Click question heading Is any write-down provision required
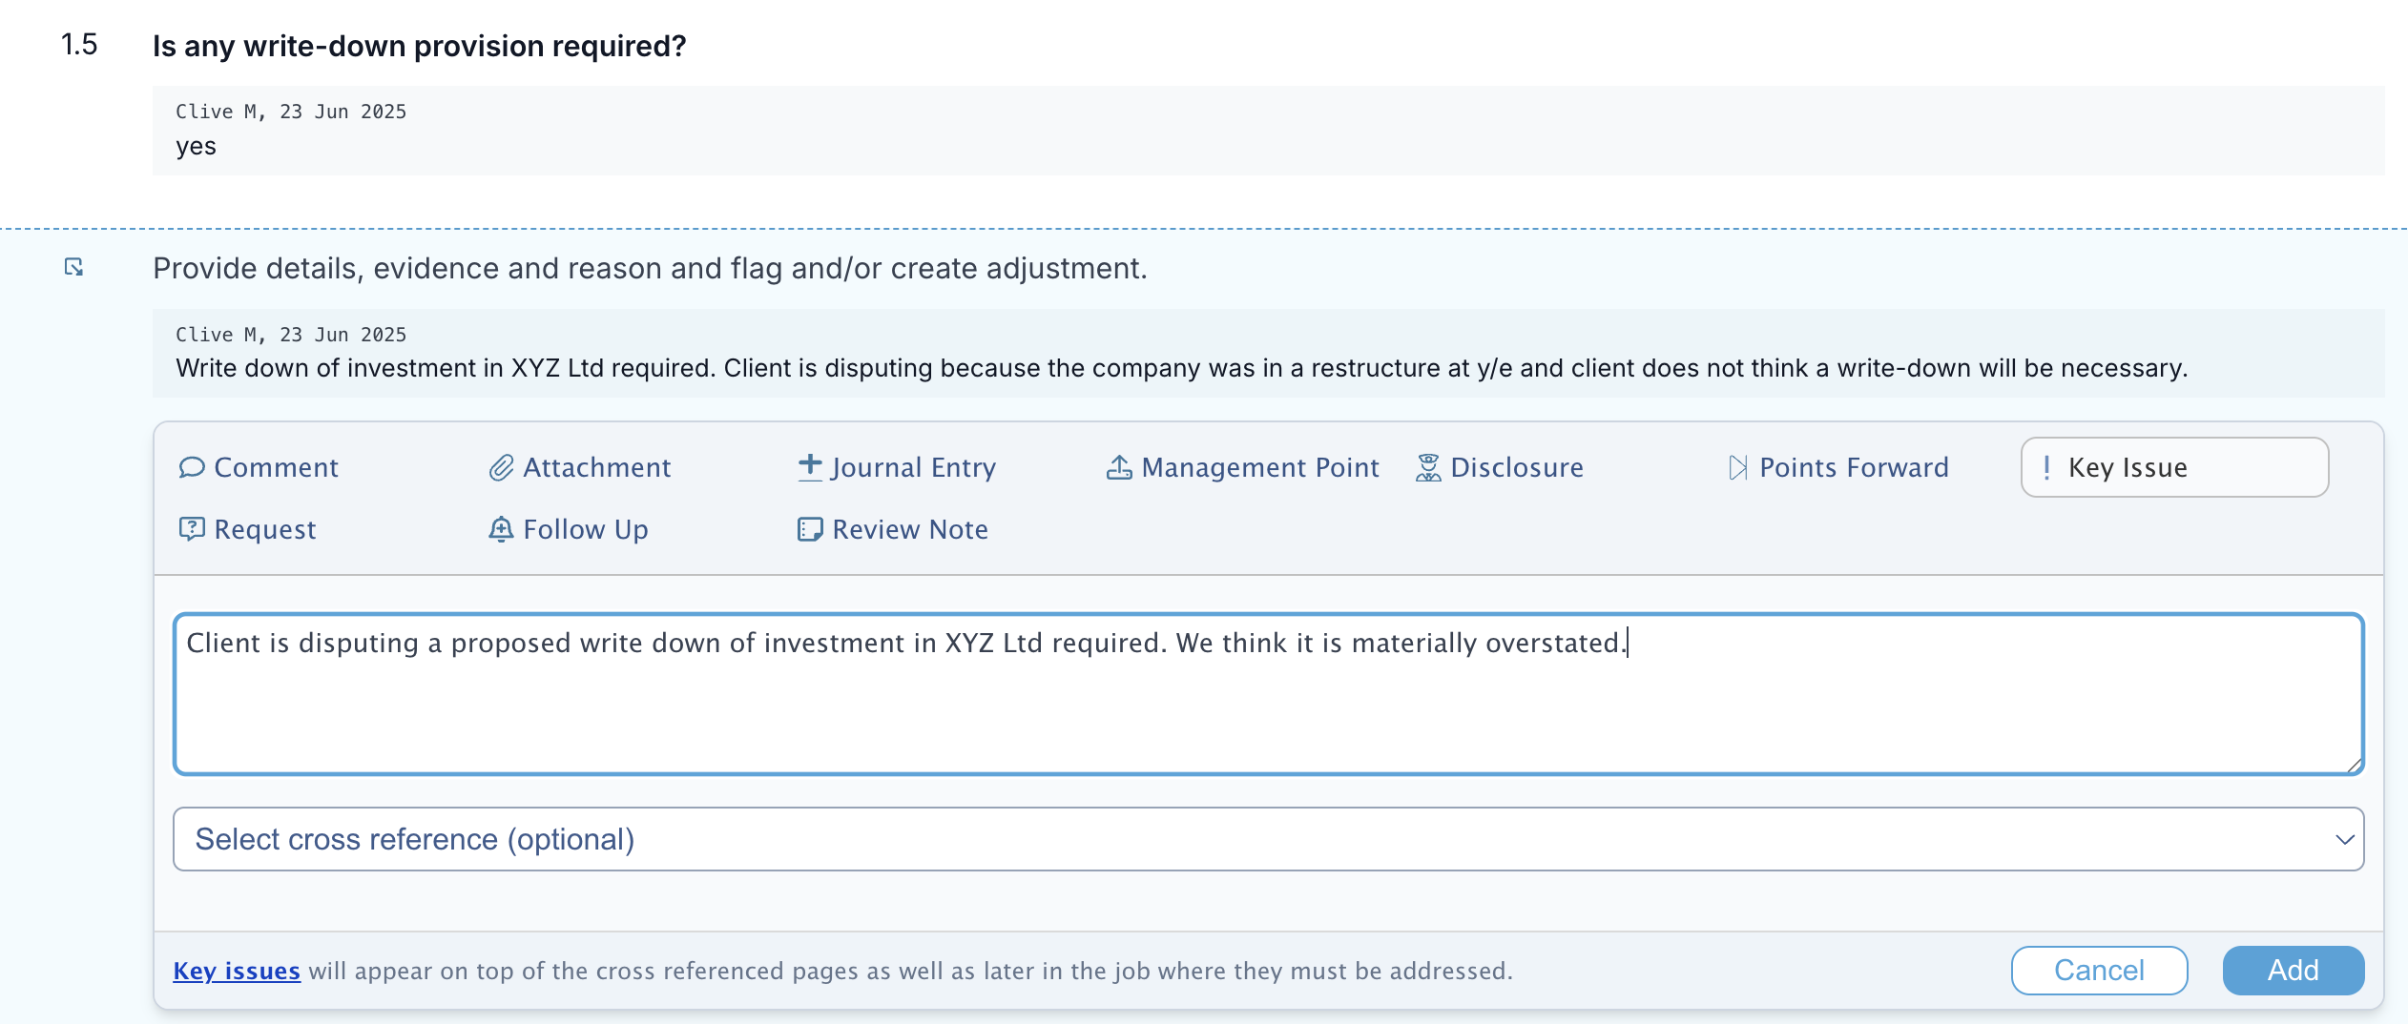The image size is (2408, 1024). coord(420,46)
